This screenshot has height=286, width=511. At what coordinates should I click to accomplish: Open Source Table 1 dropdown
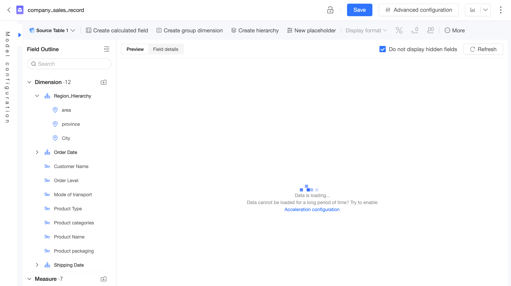(52, 31)
